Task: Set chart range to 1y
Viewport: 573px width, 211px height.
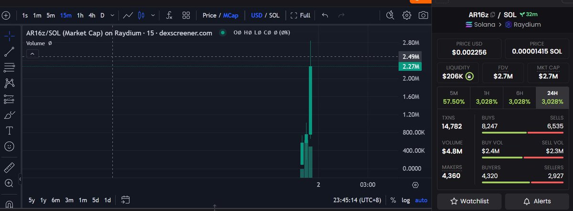Action: point(43,200)
